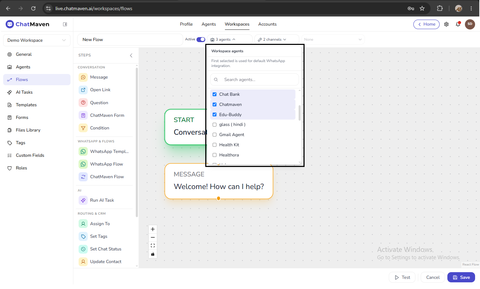Edit the New Flow name field
Screen dimensions: 480x289
pyautogui.click(x=130, y=40)
